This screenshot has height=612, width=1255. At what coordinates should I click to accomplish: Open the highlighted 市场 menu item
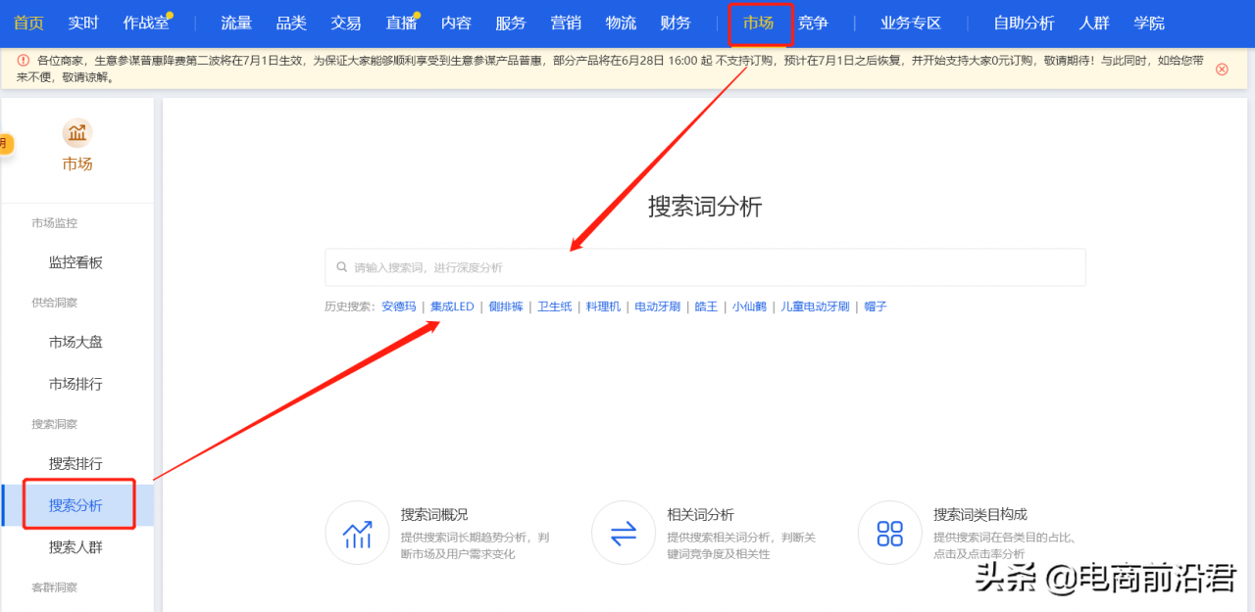pos(758,24)
